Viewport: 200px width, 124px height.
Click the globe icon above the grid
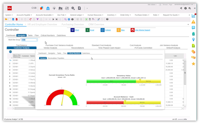(x=10, y=52)
